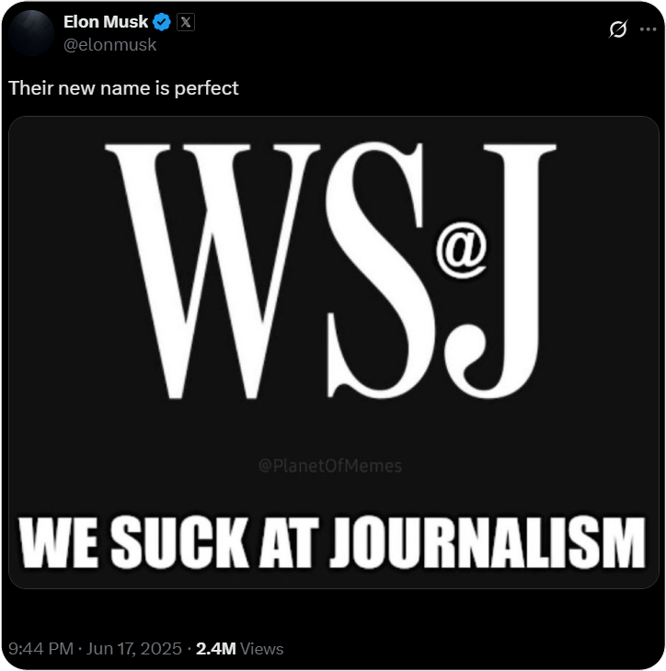Image resolution: width=666 pixels, height=671 pixels.
Task: Click the 'WE SUCK AT JOURNALISM' caption
Action: (x=332, y=542)
